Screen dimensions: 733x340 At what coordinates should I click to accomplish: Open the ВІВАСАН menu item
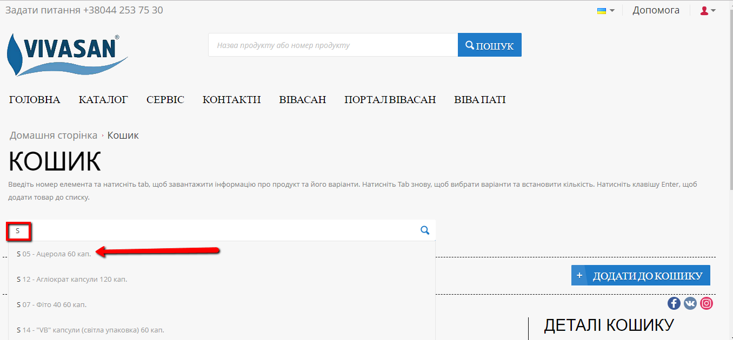303,100
